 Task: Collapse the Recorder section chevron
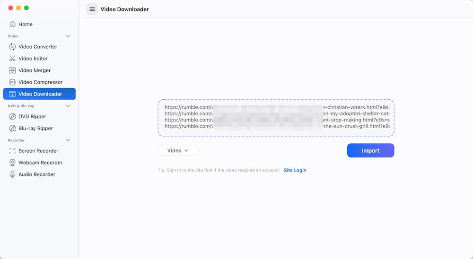[68, 140]
